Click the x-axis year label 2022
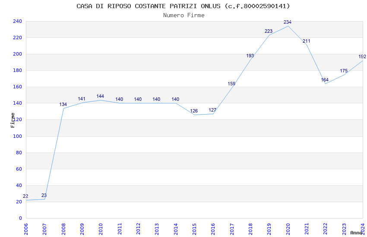The image size is (367, 237). [x=326, y=229]
